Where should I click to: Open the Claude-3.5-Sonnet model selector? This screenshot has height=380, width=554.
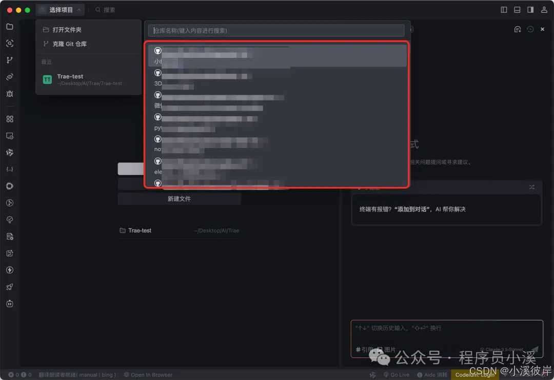502,350
